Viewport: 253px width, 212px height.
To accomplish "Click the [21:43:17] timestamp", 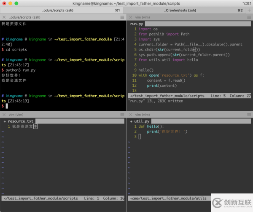I will pos(19,65).
